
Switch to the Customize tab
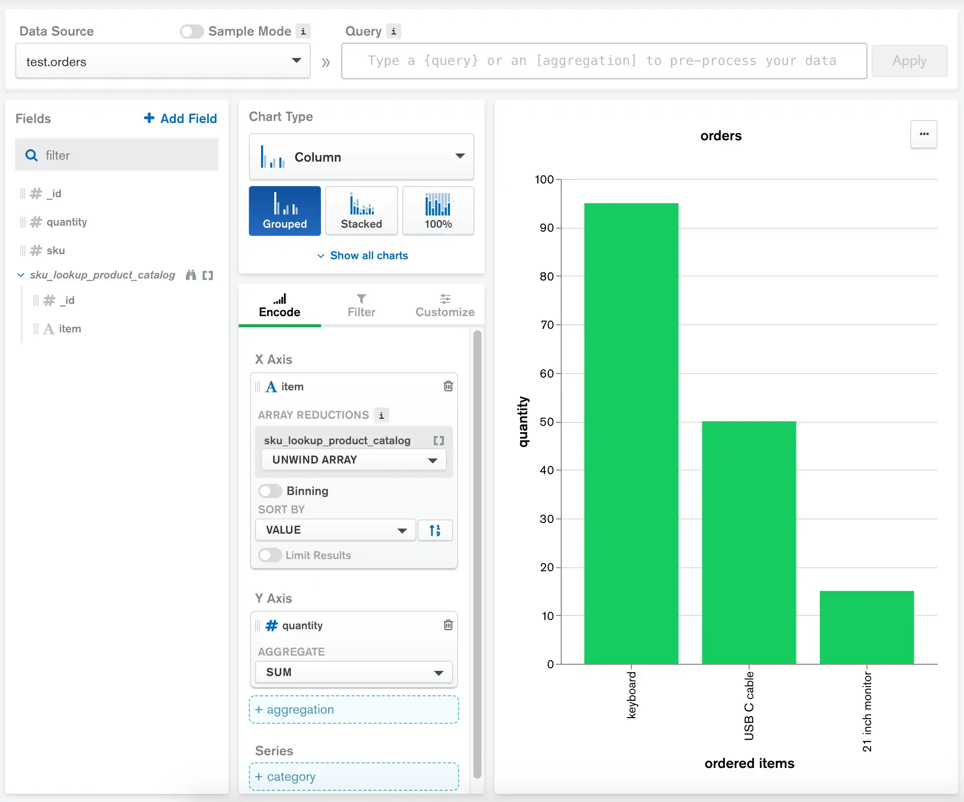click(x=444, y=305)
